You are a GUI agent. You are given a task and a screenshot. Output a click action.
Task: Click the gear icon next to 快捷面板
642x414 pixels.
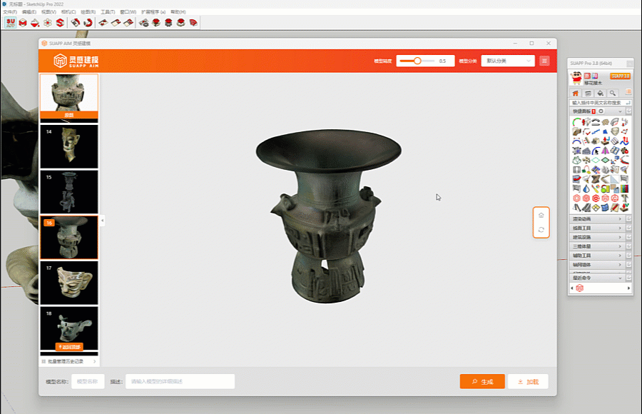tap(601, 111)
